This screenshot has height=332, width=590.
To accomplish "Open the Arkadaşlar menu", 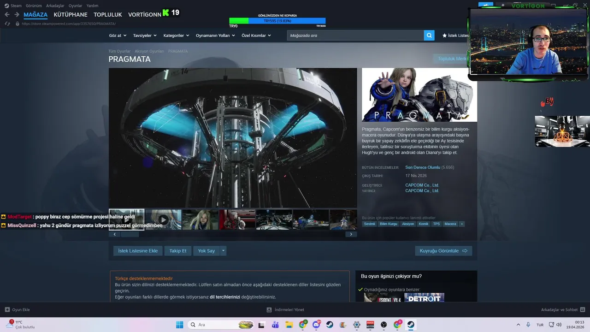I will [x=55, y=6].
